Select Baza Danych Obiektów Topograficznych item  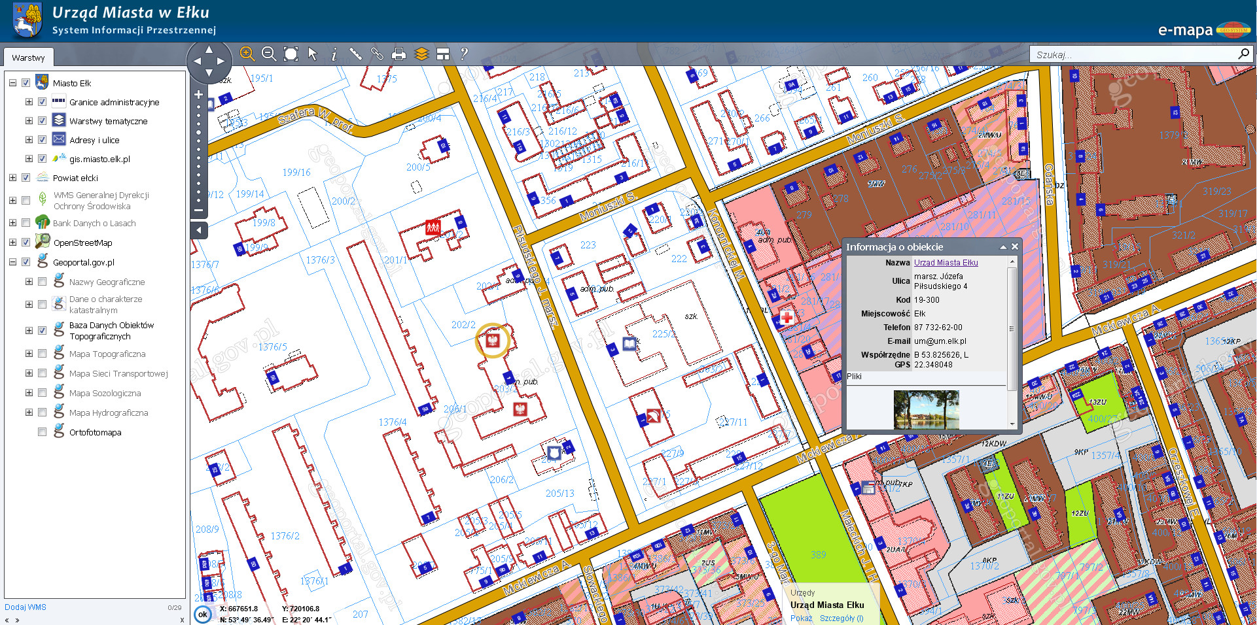click(111, 331)
